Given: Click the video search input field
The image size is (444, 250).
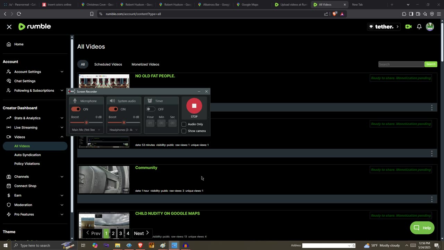Looking at the screenshot, I should click(401, 64).
